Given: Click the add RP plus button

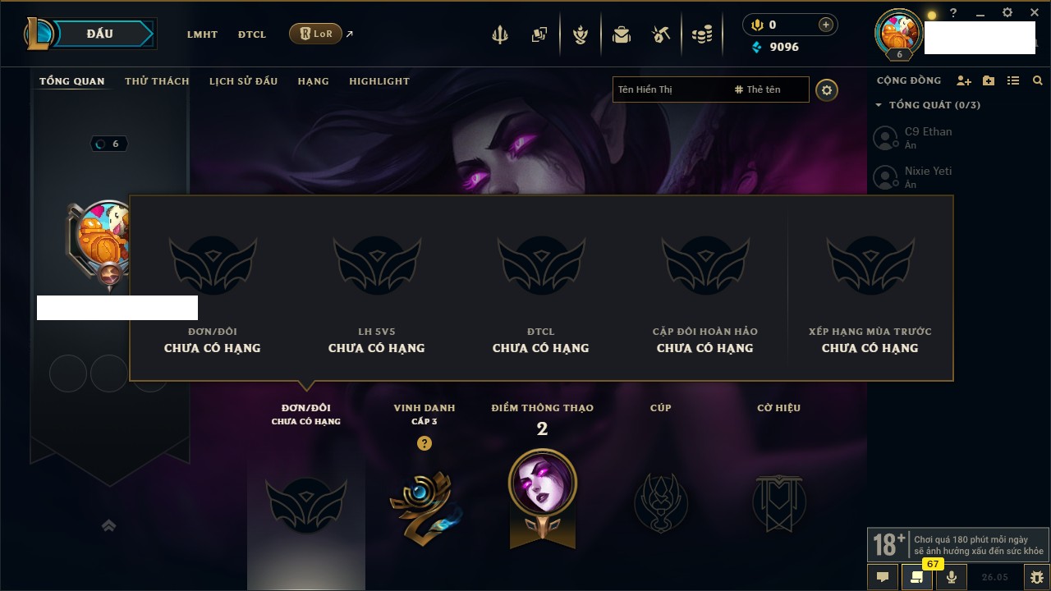Looking at the screenshot, I should [x=826, y=25].
